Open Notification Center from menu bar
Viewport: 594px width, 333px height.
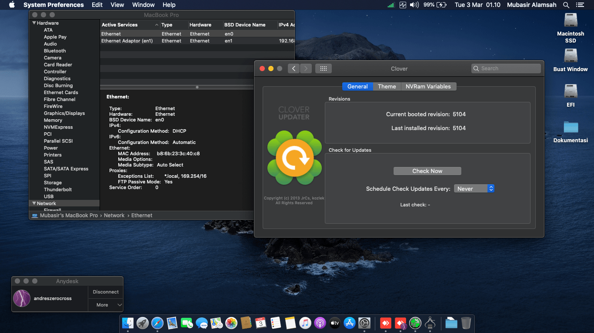click(579, 5)
